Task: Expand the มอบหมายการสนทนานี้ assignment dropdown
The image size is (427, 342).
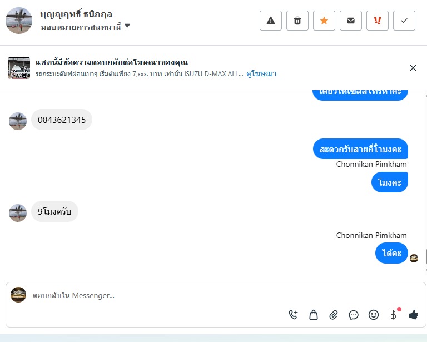Action: click(86, 27)
